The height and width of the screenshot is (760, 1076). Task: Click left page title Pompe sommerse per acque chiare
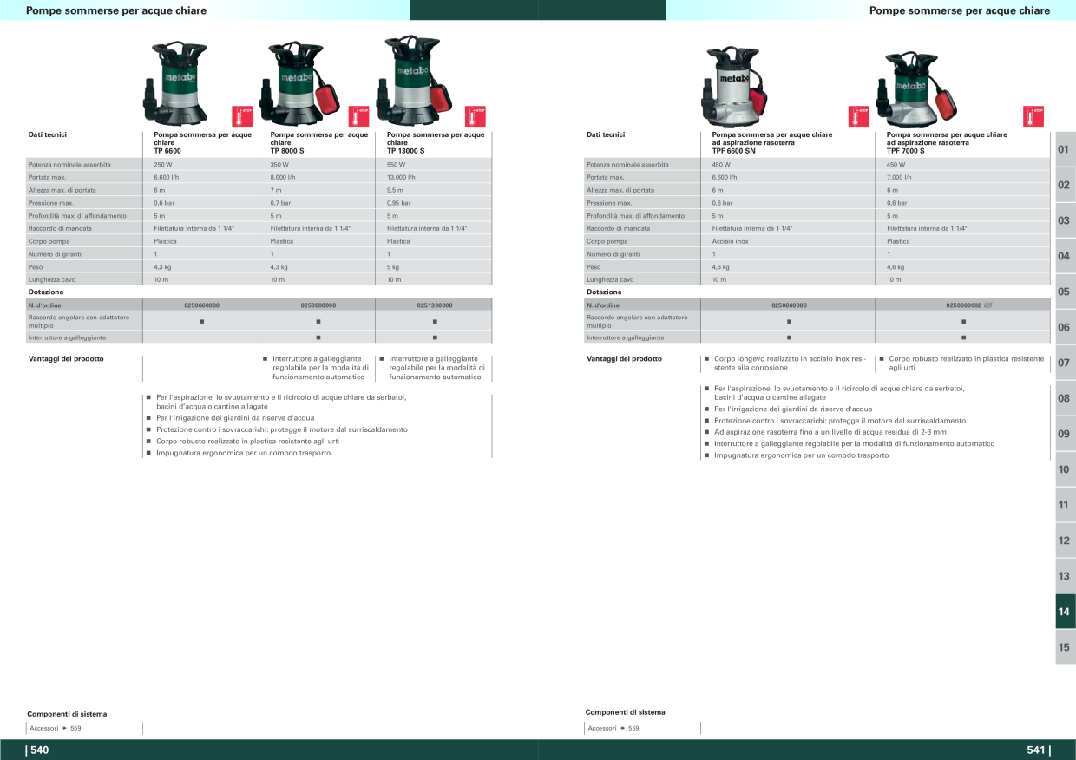point(116,10)
